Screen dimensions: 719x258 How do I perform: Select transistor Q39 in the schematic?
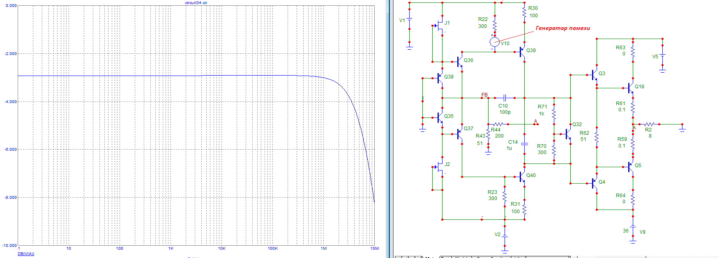click(522, 52)
